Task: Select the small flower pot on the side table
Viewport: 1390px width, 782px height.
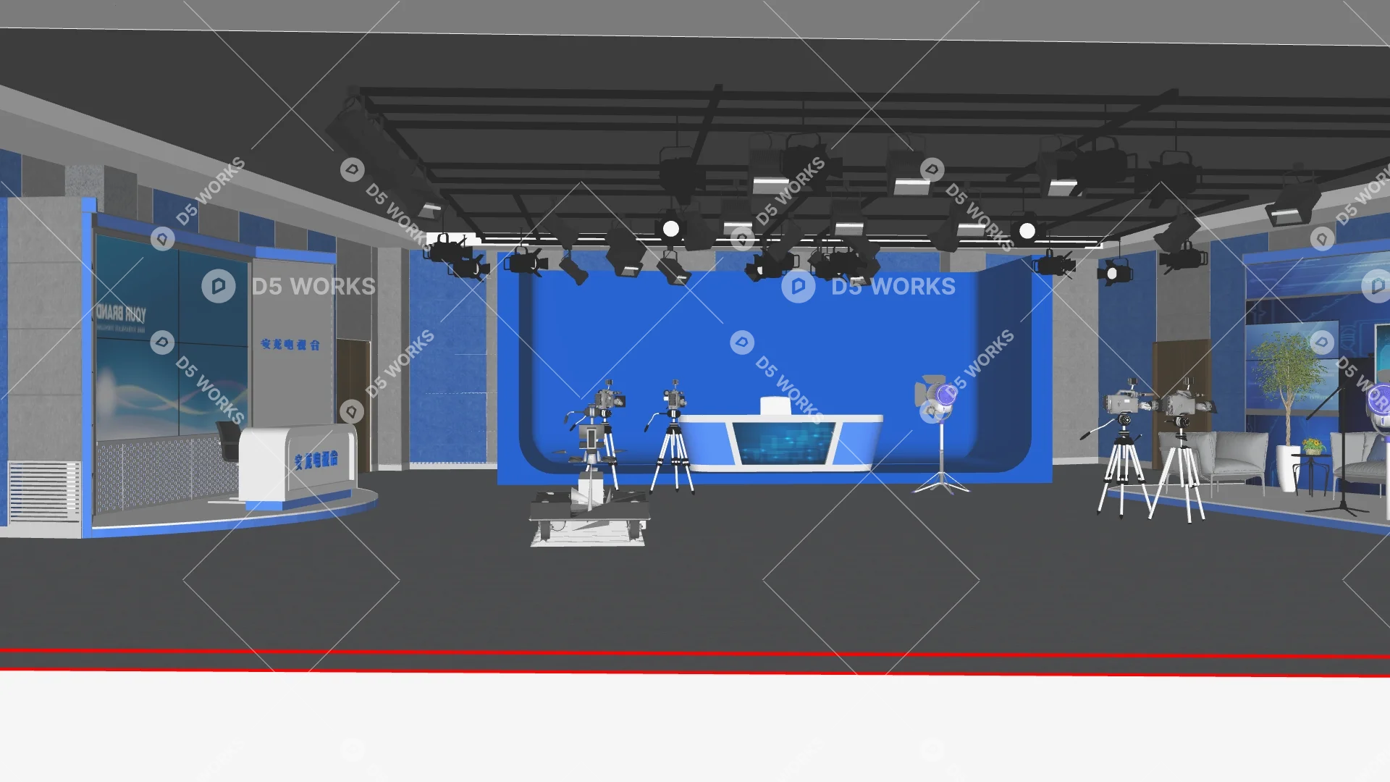Action: click(1313, 447)
